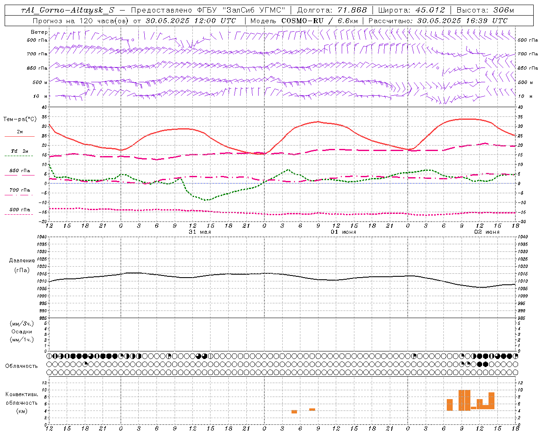The image size is (540, 432).
Task: Click the Td 2м dew point legend entry
Action: [20, 151]
